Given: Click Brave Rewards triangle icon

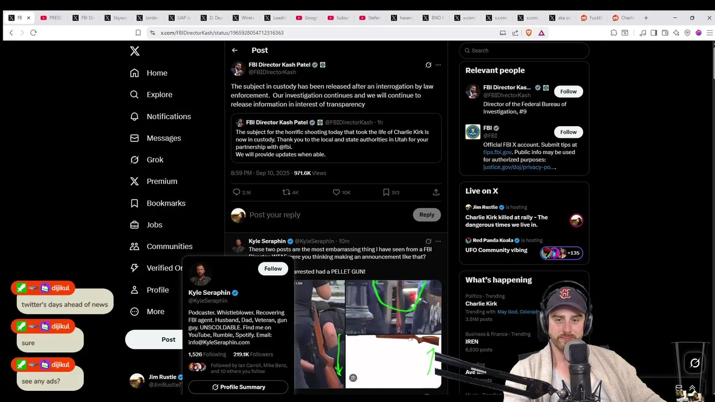Looking at the screenshot, I should 541,33.
